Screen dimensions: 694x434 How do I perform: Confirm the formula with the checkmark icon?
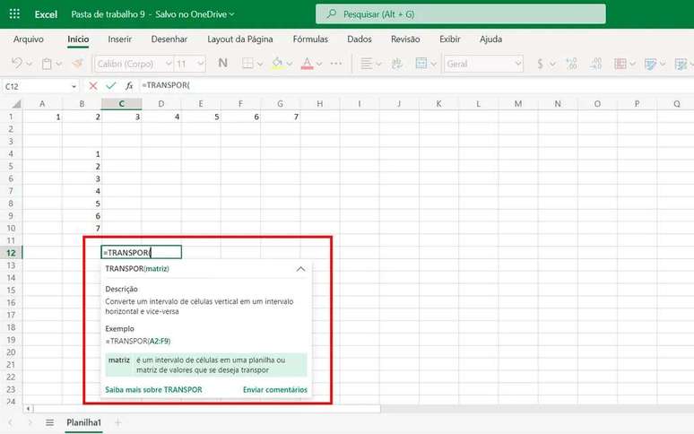point(111,86)
